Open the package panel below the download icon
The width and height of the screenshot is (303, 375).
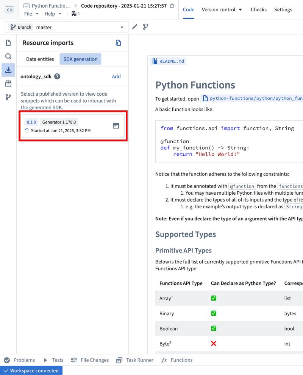8,84
